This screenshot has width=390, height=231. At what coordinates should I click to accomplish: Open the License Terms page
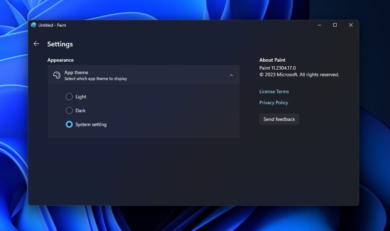click(x=274, y=91)
